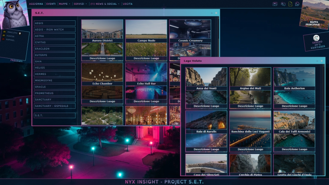Open the MAPPA PRINCIPALE map card

314,14
